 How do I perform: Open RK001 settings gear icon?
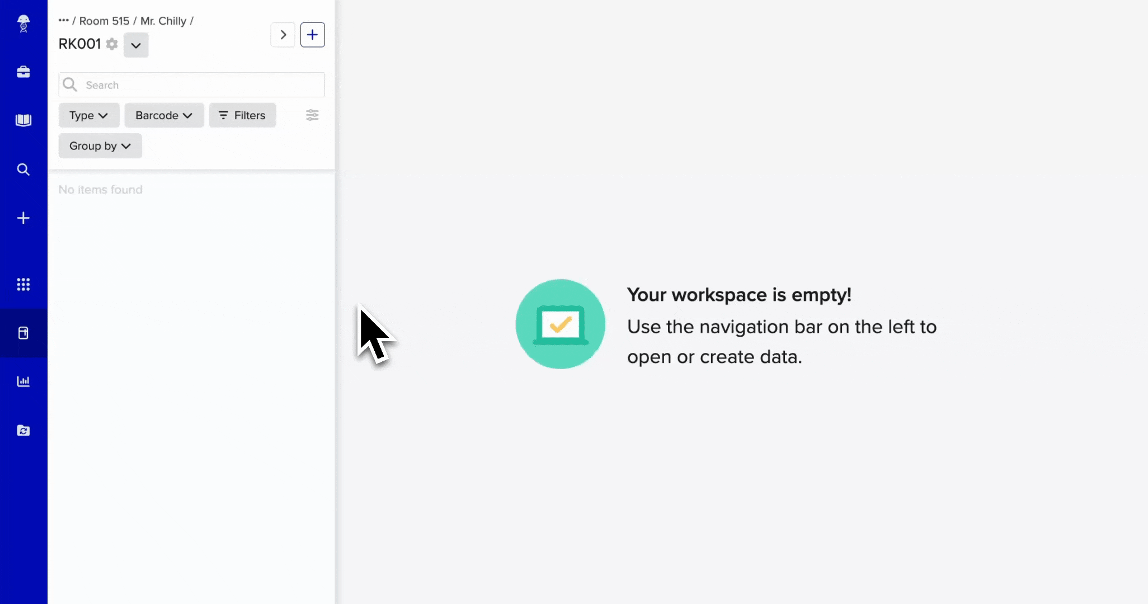click(x=112, y=44)
